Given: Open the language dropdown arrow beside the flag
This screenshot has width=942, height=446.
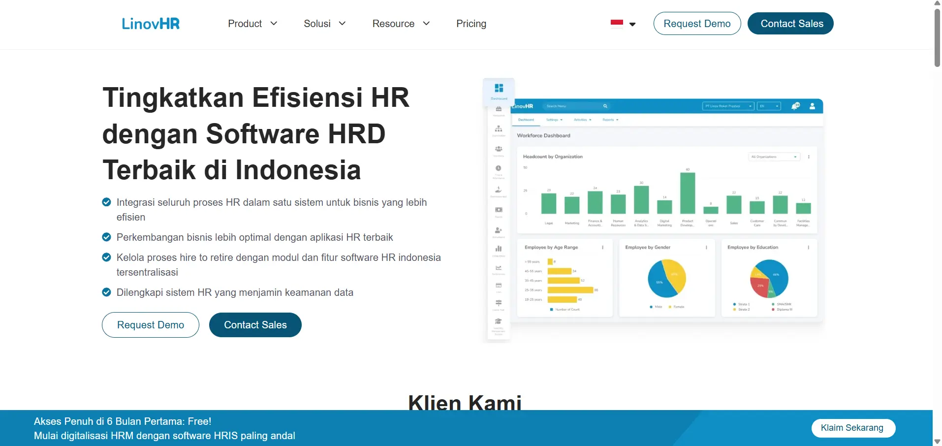Looking at the screenshot, I should [632, 24].
